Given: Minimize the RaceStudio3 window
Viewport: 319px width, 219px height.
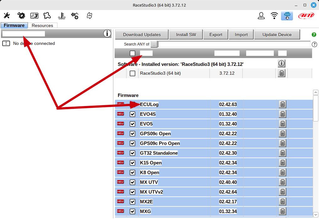Looking at the screenshot, I should click(296, 5).
